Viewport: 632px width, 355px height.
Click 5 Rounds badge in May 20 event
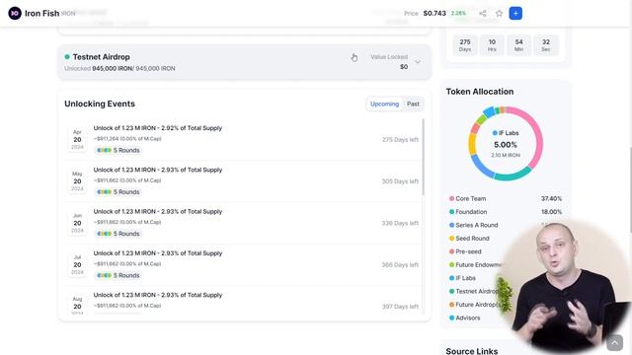click(x=118, y=192)
